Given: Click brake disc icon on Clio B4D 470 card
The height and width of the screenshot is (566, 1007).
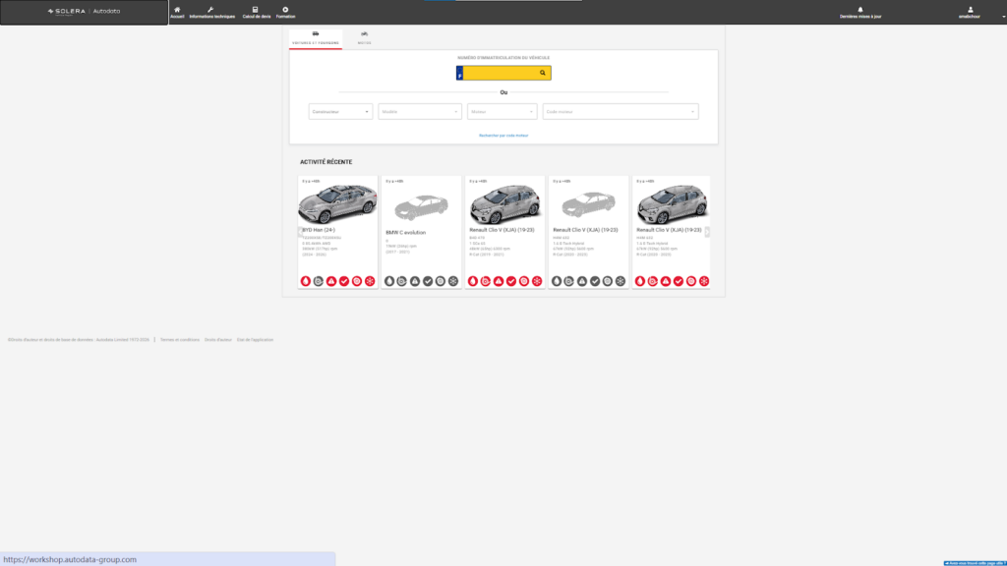Looking at the screenshot, I should tap(486, 281).
